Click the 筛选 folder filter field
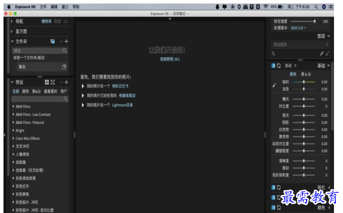The image size is (343, 213). 40,50
